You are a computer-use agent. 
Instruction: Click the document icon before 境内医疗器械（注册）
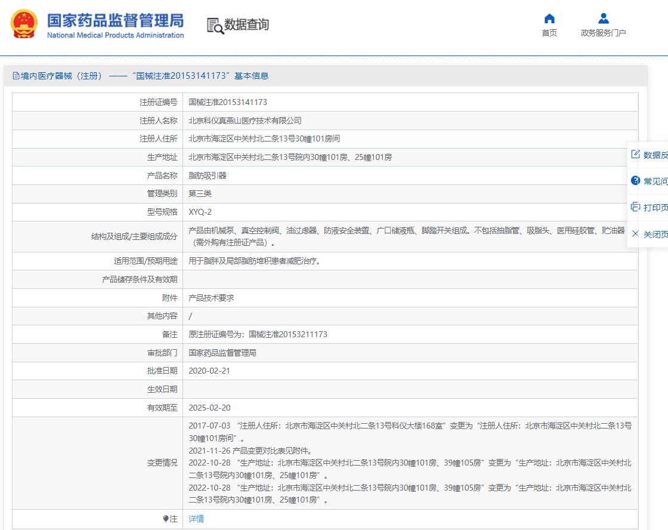(x=15, y=75)
